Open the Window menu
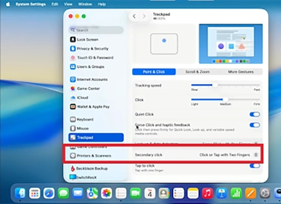 pyautogui.click(x=85, y=4)
